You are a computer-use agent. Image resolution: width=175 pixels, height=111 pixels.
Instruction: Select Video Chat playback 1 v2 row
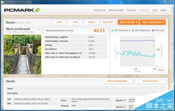tap(76, 53)
